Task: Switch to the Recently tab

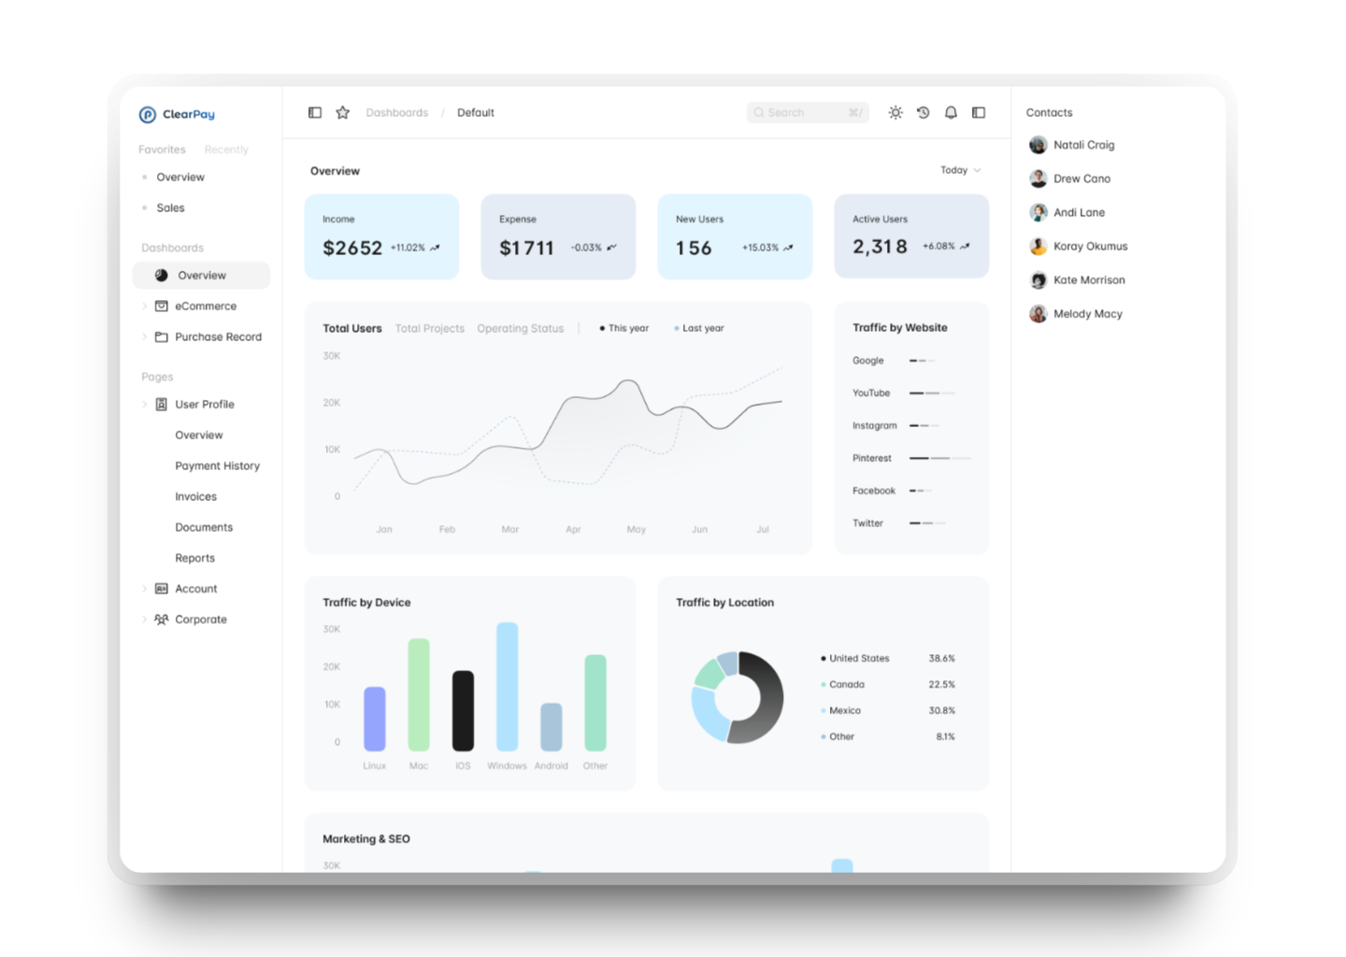Action: pyautogui.click(x=226, y=150)
